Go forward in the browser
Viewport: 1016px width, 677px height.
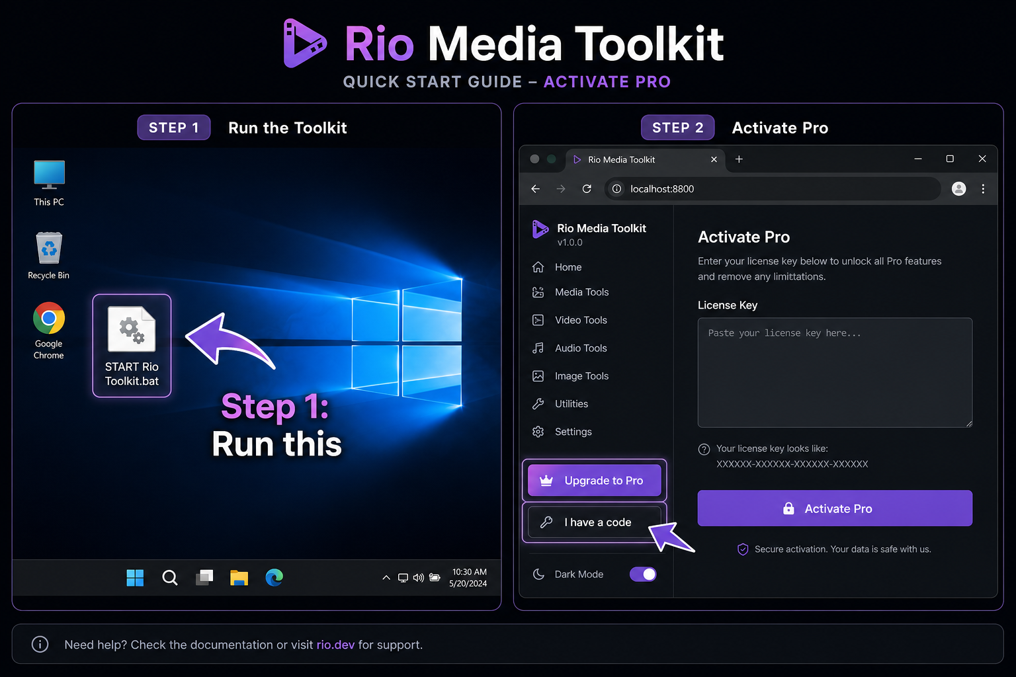(561, 189)
